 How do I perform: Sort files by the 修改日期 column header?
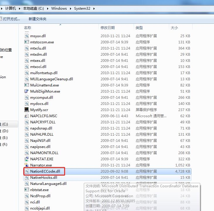click(x=108, y=28)
